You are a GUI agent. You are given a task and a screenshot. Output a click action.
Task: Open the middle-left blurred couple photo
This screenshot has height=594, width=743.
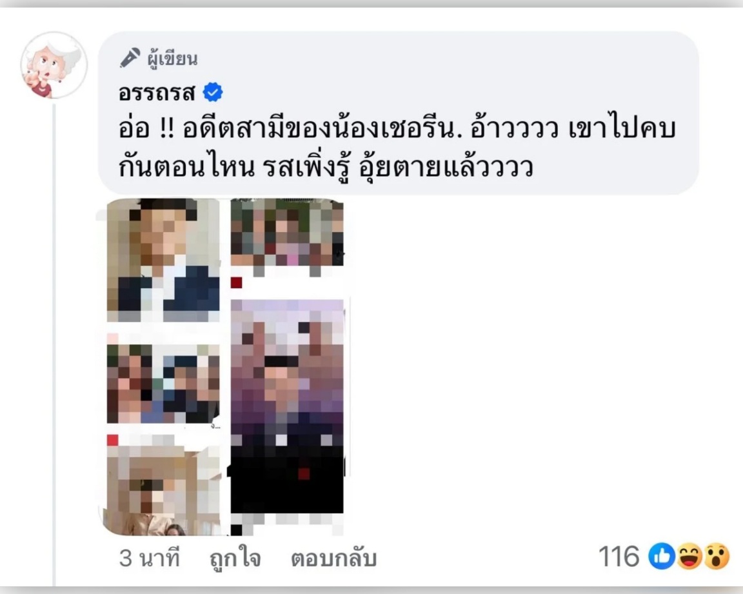tap(163, 384)
